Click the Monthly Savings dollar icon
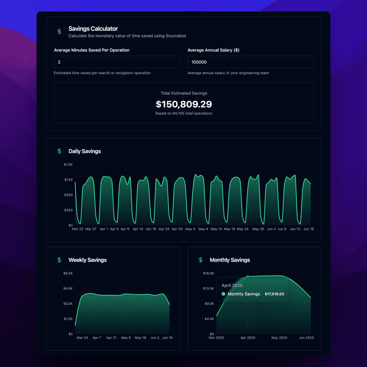This screenshot has width=367, height=367. [x=200, y=260]
